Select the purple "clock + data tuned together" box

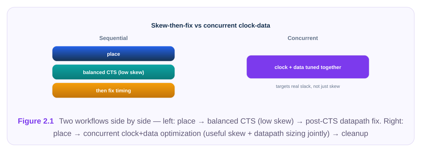308,67
